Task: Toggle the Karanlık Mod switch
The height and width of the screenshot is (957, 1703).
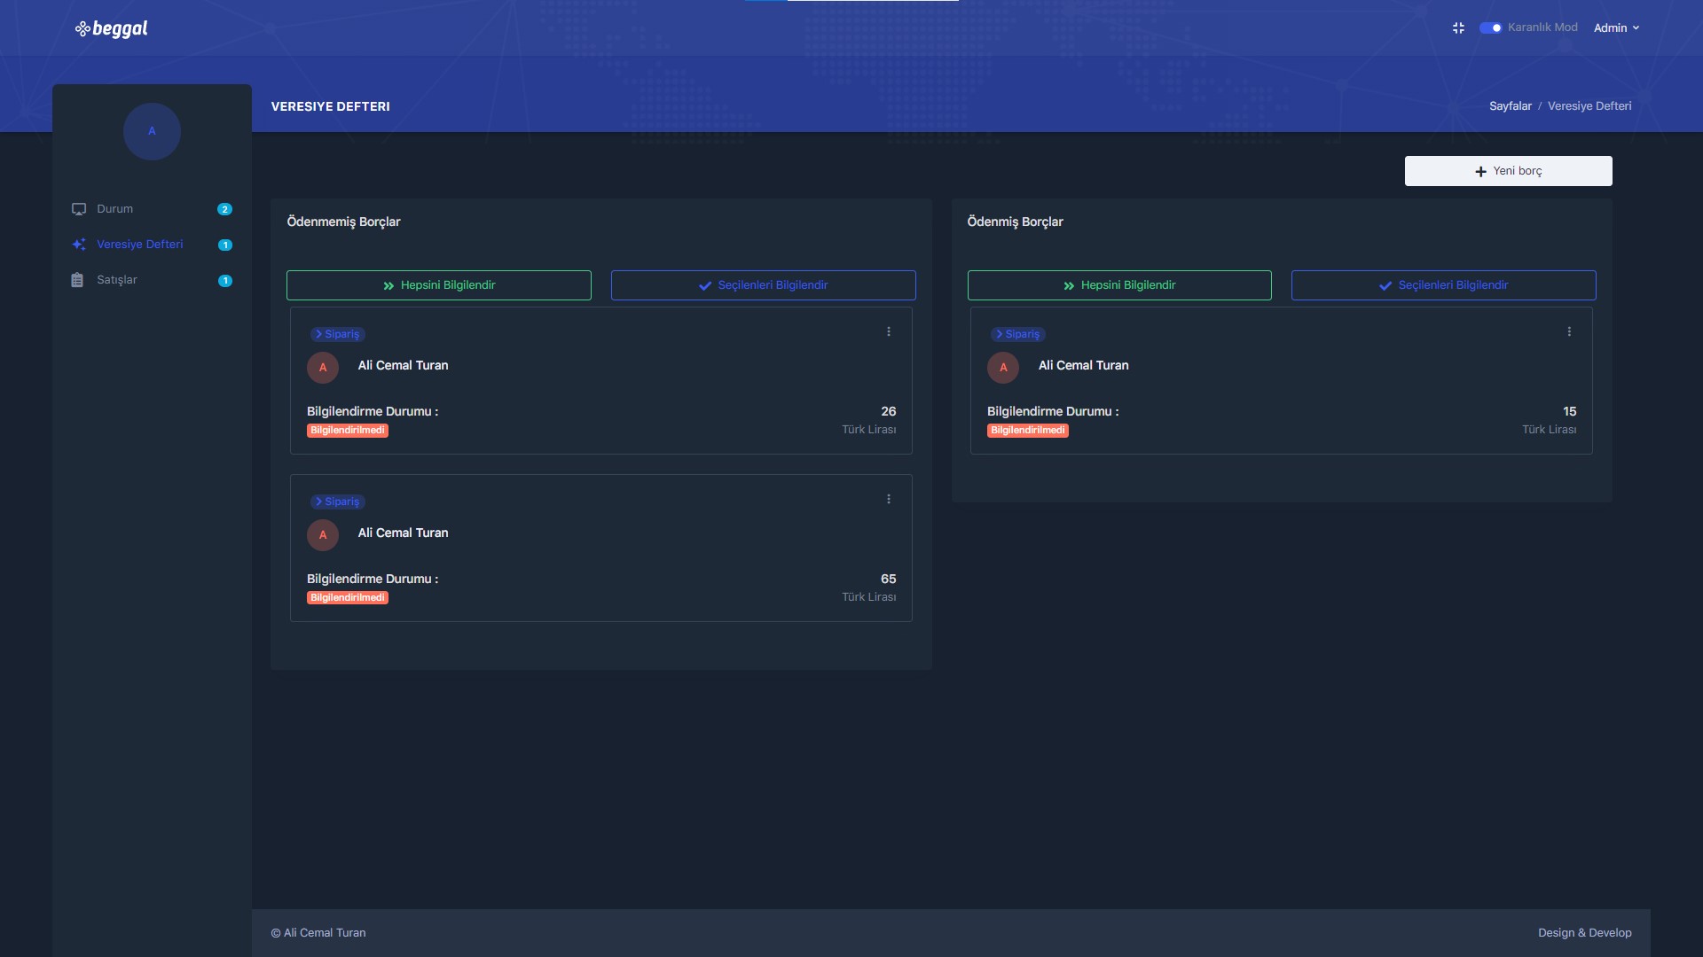Action: coord(1490,28)
